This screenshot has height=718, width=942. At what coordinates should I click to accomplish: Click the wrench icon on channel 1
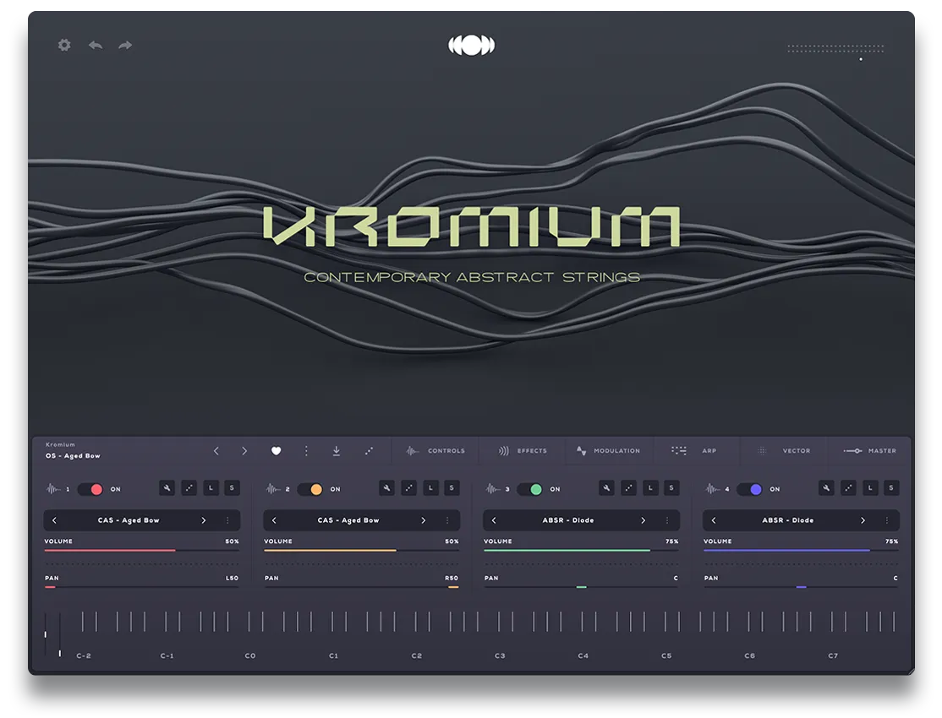tap(167, 487)
